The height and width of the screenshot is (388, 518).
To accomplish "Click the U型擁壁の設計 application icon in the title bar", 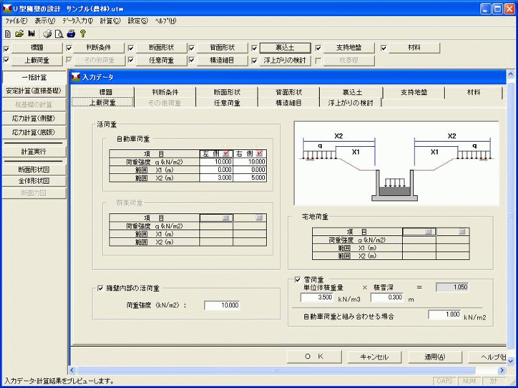I will coord(6,8).
